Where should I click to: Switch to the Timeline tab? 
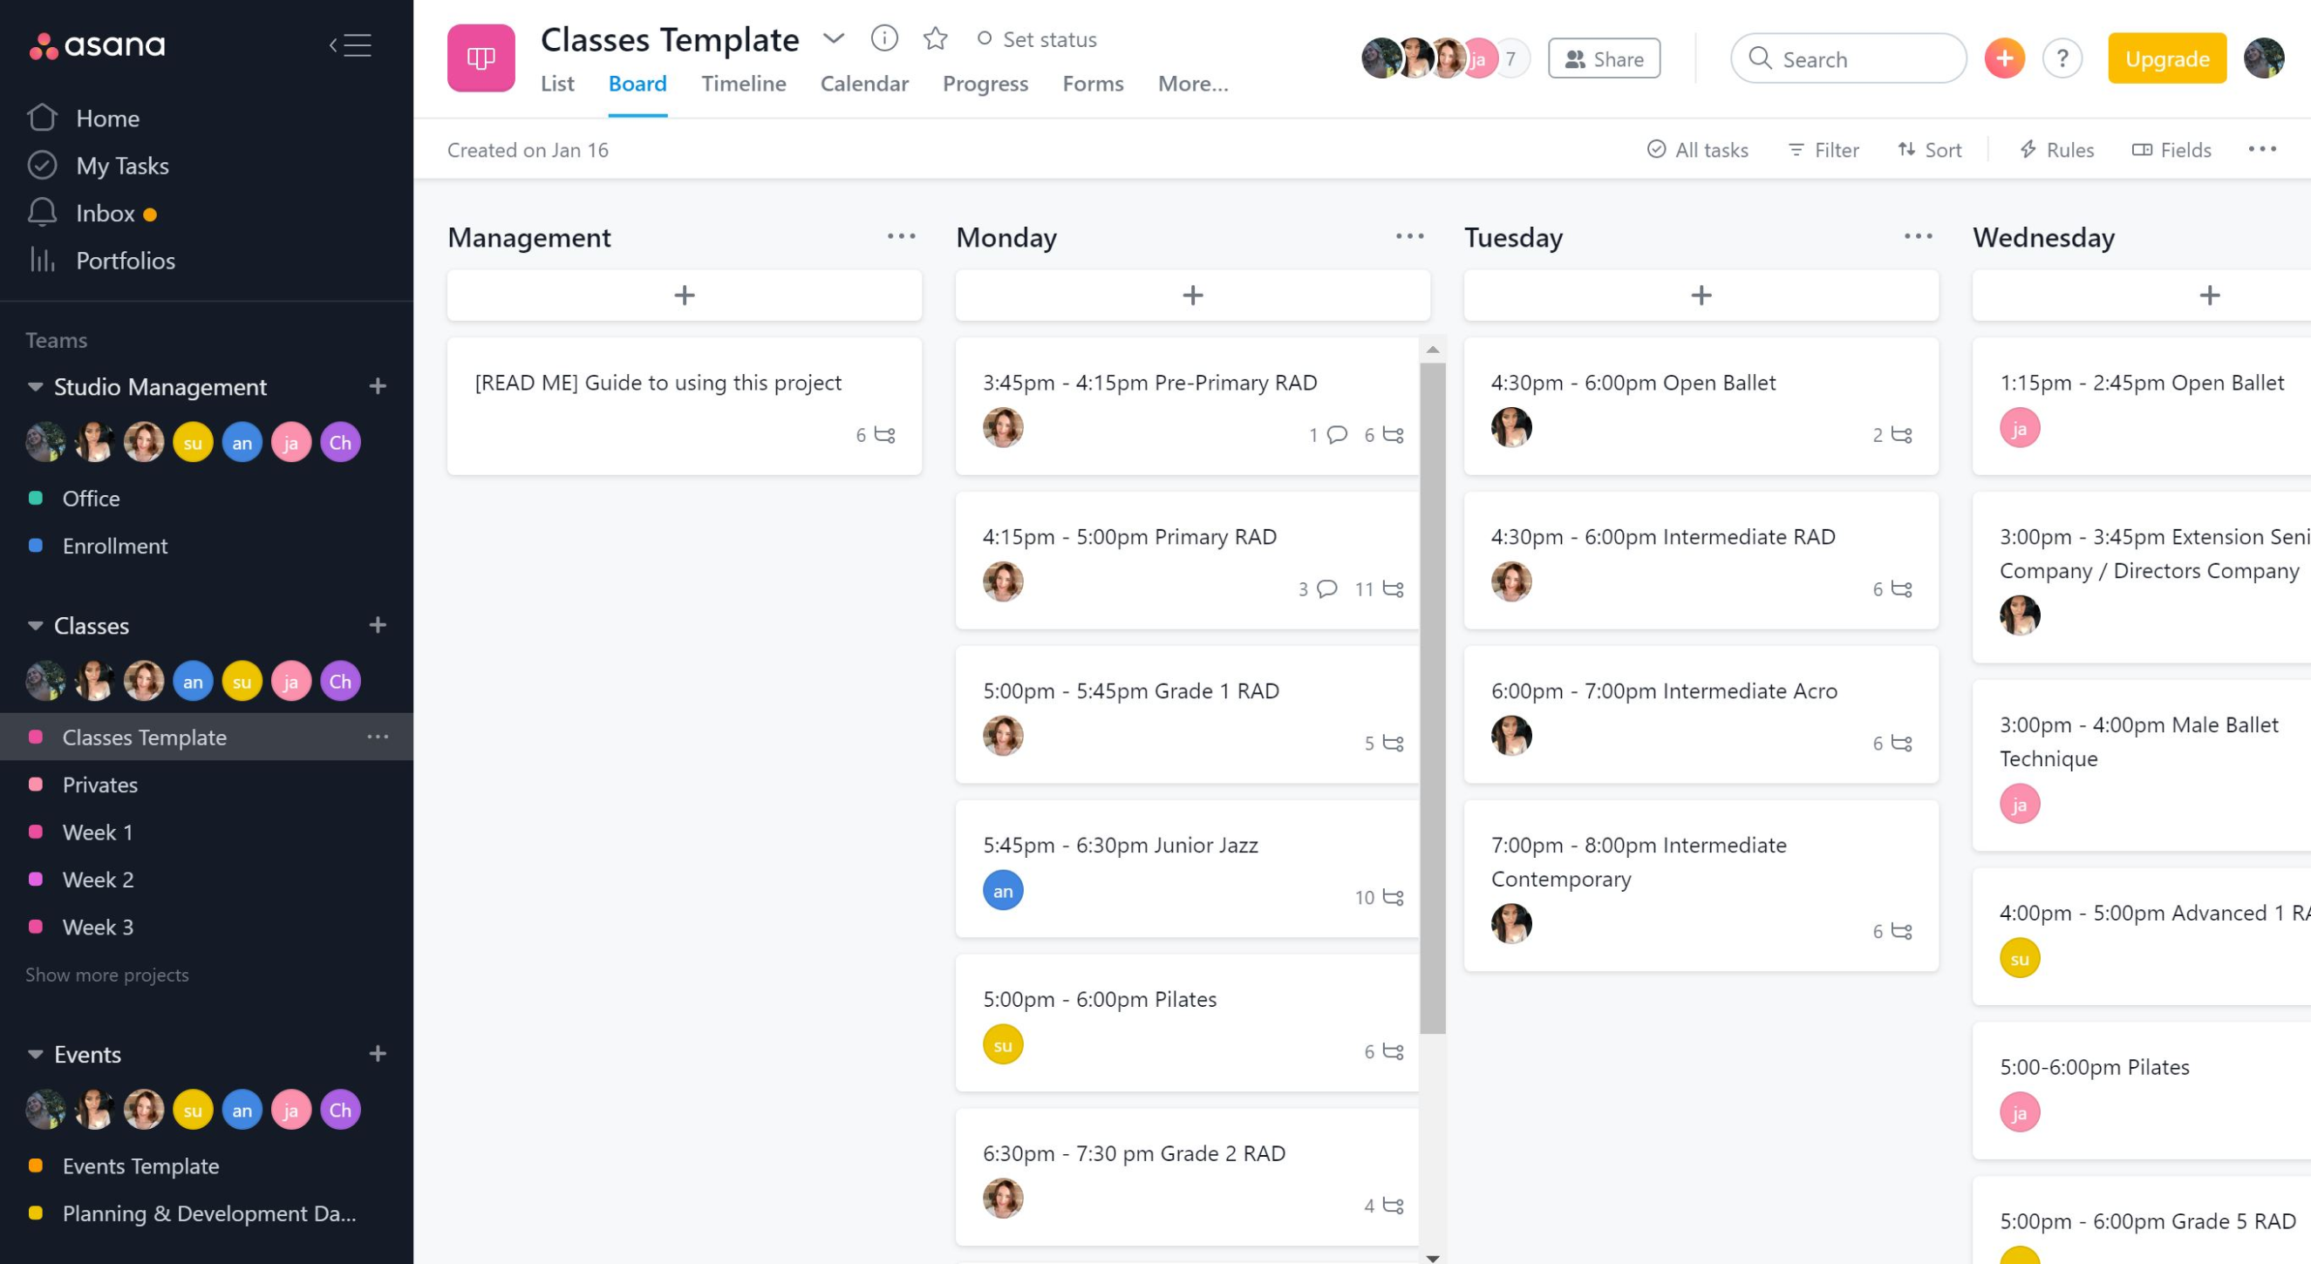pos(743,84)
